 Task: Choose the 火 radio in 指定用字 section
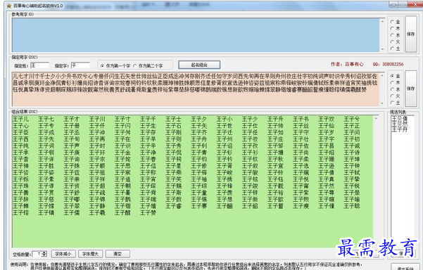pyautogui.click(x=395, y=96)
